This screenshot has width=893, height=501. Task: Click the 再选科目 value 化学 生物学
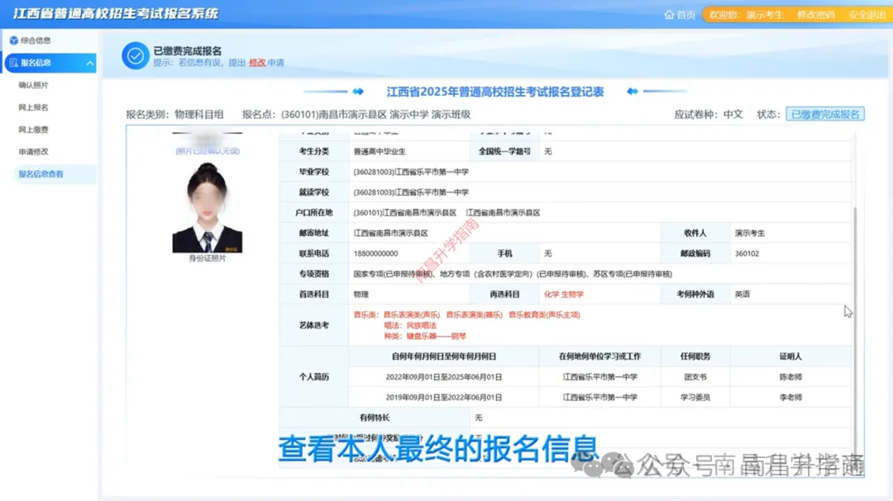[x=564, y=295]
